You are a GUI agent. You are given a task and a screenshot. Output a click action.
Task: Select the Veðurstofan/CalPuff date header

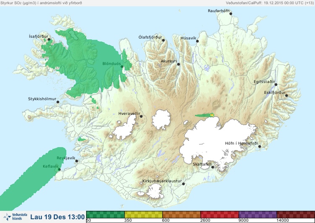tap(270, 3)
